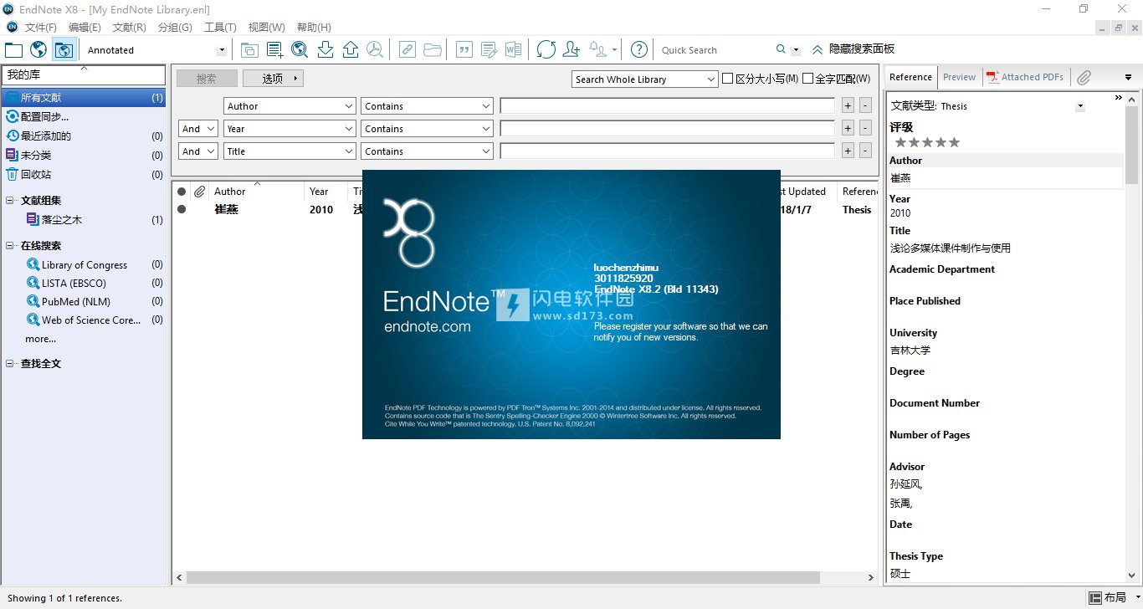The image size is (1143, 609).
Task: Click the paperclip tab in reference panel
Action: point(1084,77)
